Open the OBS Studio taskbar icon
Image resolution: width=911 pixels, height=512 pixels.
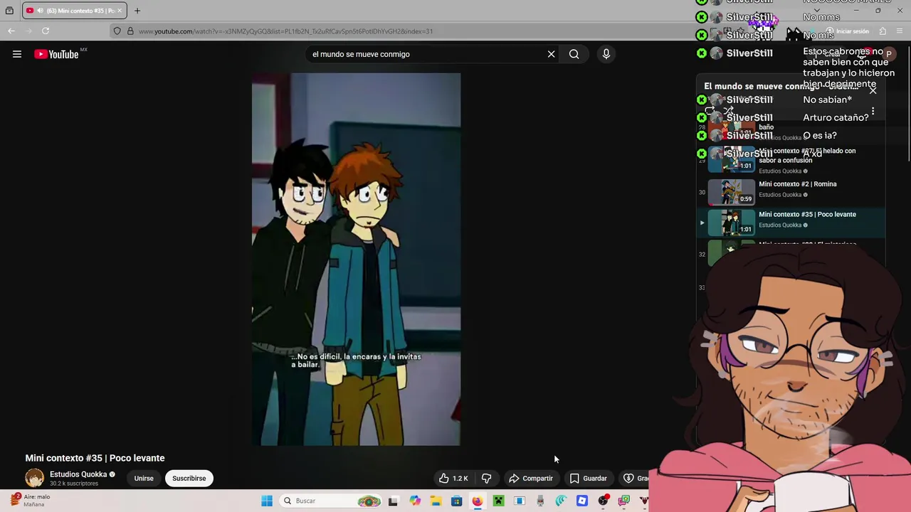pos(603,501)
